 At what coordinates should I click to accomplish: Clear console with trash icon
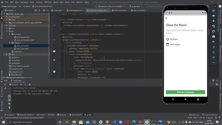click(9, 107)
